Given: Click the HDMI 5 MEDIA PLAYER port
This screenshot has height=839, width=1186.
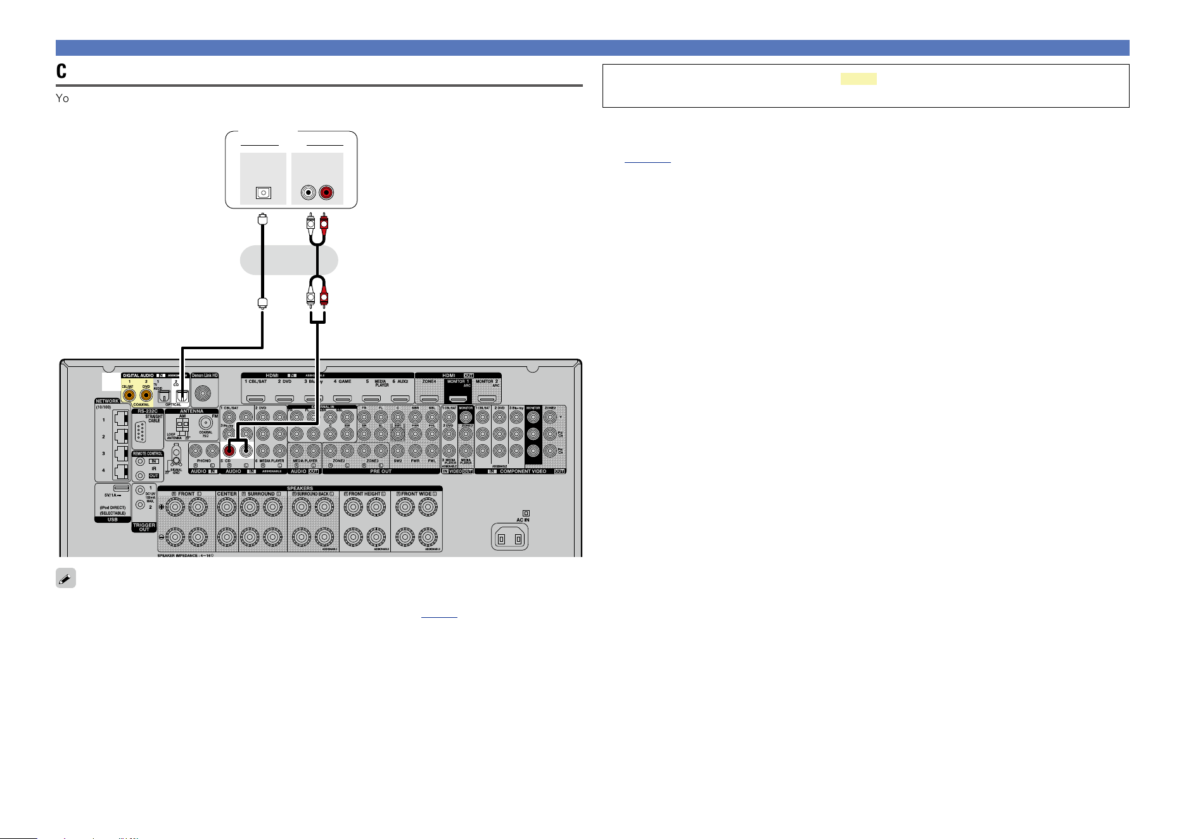Looking at the screenshot, I should 371,399.
